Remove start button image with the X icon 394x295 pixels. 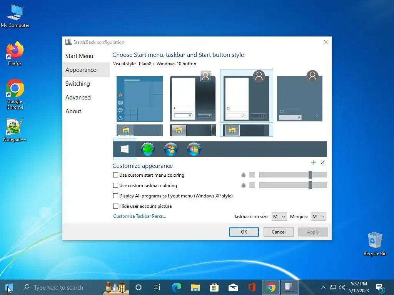(x=323, y=162)
